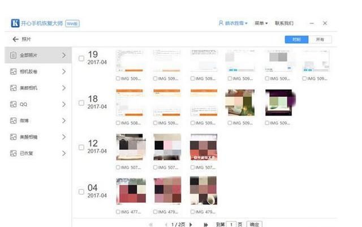Click the picture icon beside 相机胶卷
The height and width of the screenshot is (227, 362).
(13, 72)
